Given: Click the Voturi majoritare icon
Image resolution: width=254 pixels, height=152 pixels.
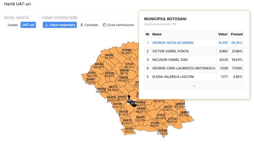Looking at the screenshot, I should [46, 25].
